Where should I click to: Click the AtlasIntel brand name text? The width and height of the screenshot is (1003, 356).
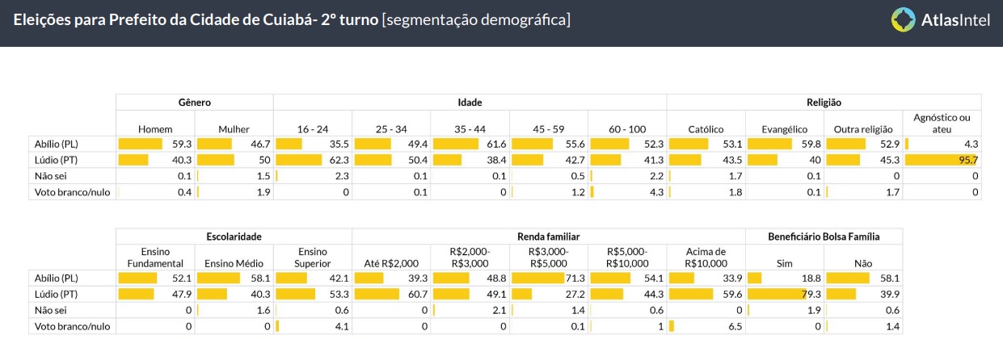coord(955,20)
